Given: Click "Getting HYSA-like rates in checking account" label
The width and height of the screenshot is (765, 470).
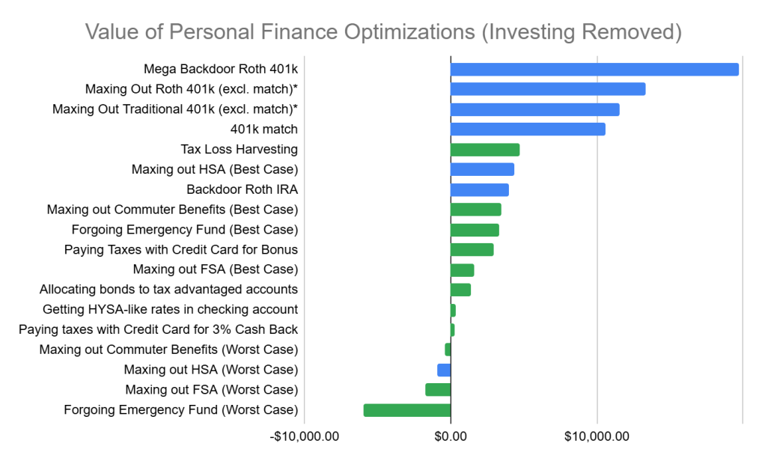Looking at the screenshot, I should [x=170, y=309].
